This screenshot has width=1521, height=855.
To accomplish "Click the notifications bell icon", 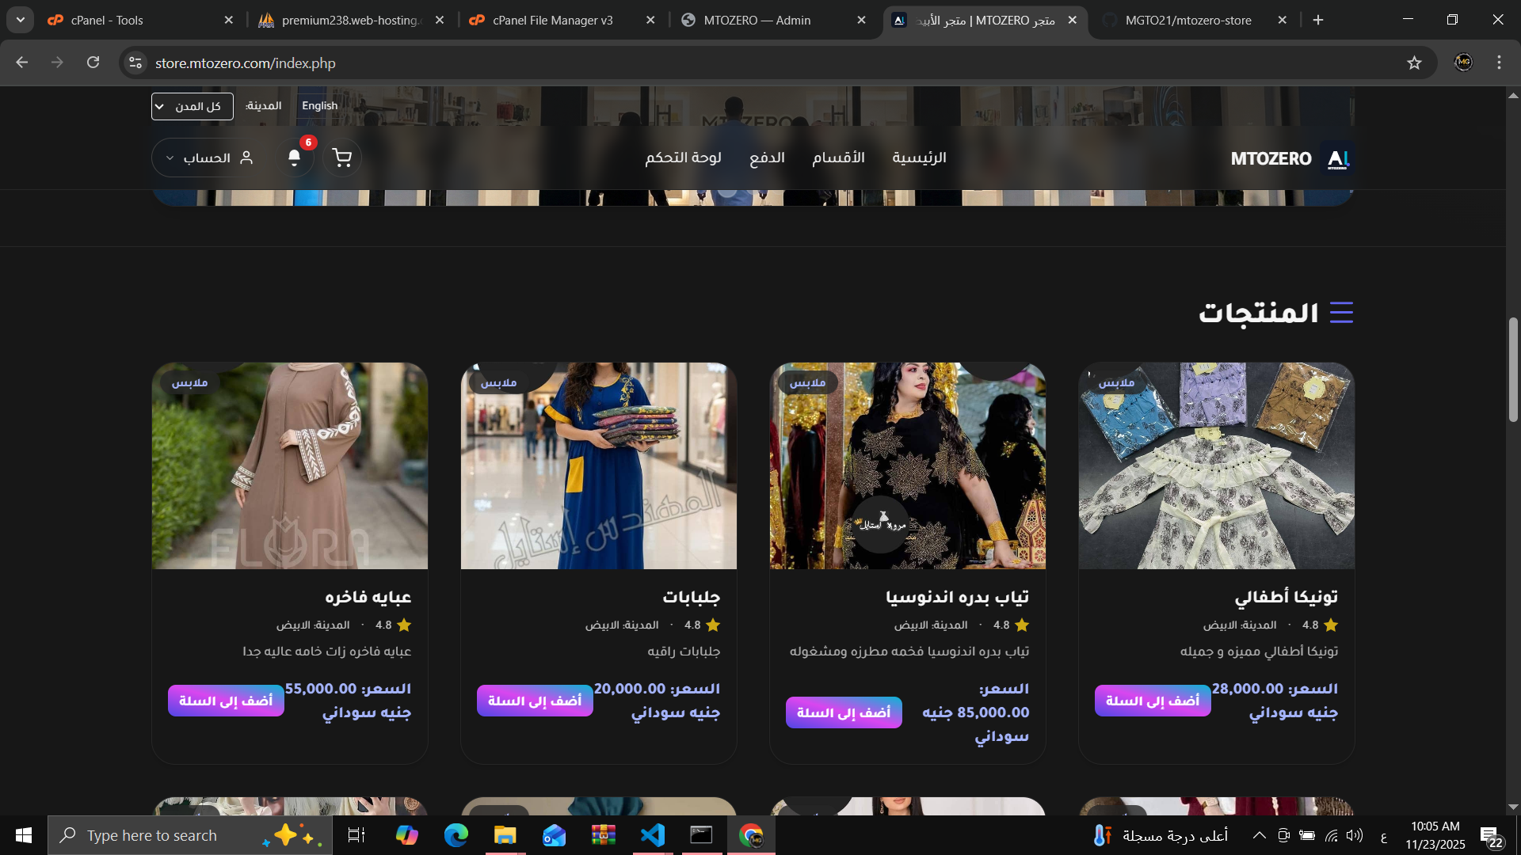I will point(295,158).
